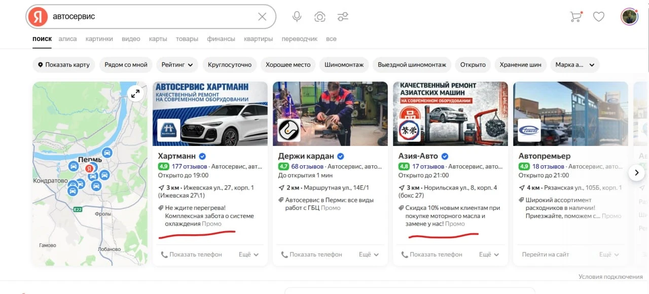
Task: Click Азия-Авто logo badge
Action: click(x=409, y=130)
